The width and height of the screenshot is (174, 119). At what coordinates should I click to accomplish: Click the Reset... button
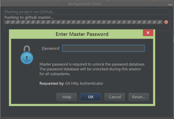click(x=139, y=97)
